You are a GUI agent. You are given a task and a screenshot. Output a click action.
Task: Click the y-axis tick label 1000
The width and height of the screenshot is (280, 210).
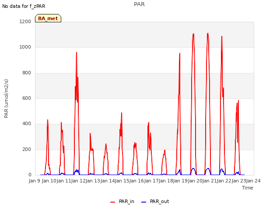[x=25, y=47]
